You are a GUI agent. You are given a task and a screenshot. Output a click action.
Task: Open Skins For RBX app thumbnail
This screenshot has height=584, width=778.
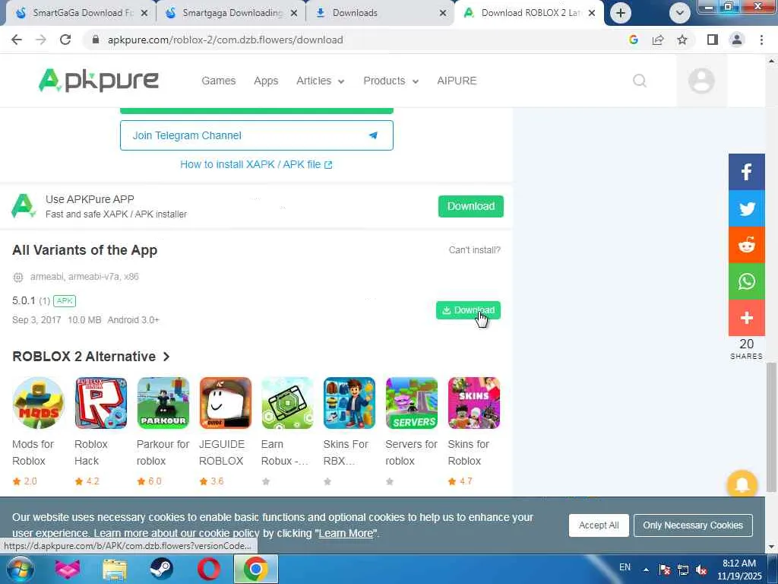[349, 403]
